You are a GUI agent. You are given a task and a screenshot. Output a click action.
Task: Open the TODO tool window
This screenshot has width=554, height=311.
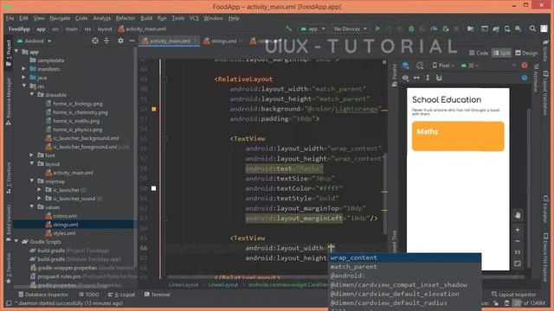[x=89, y=295]
